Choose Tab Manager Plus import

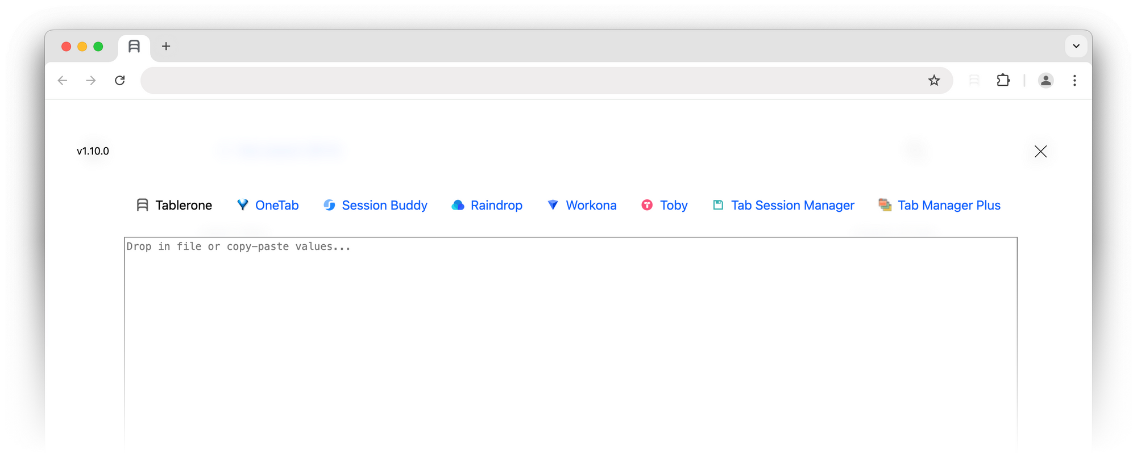(939, 205)
